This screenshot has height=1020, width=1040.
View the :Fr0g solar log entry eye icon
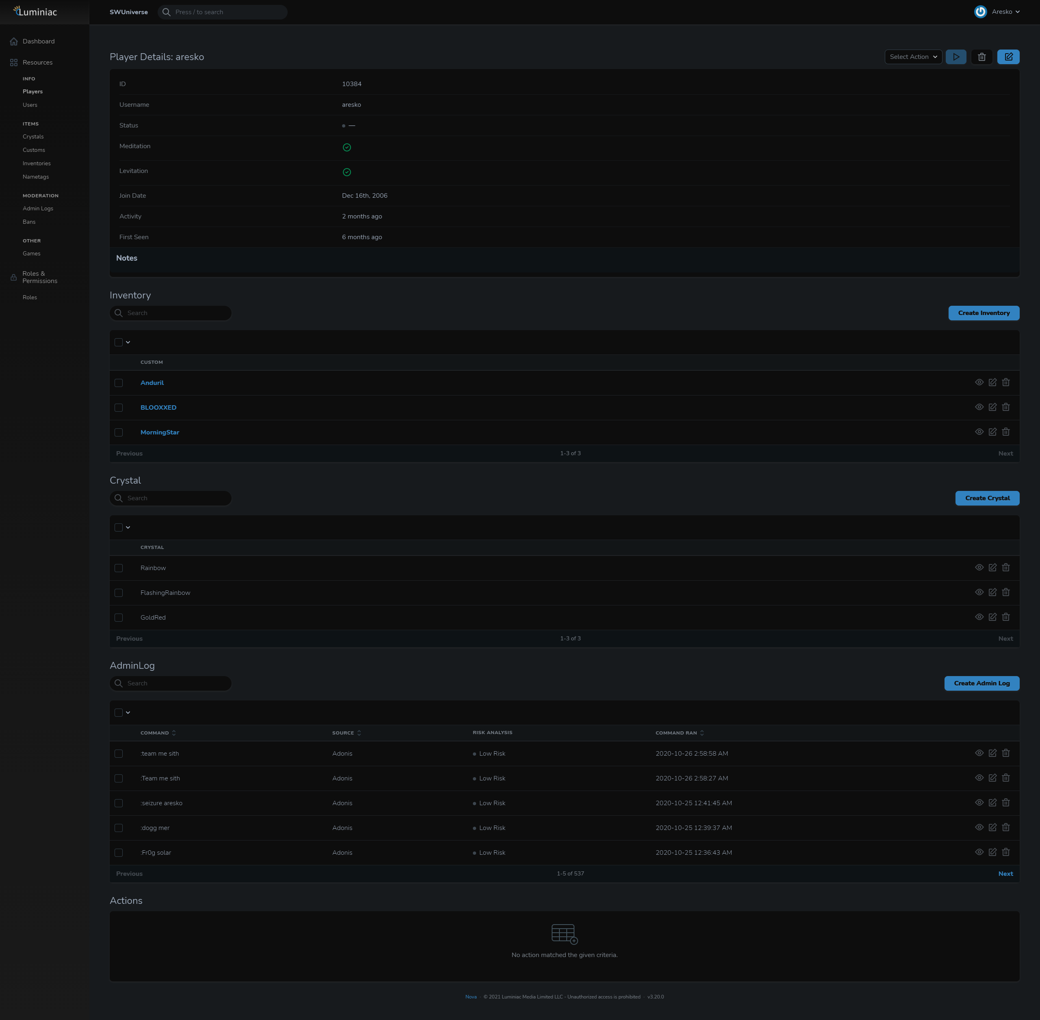pyautogui.click(x=979, y=852)
